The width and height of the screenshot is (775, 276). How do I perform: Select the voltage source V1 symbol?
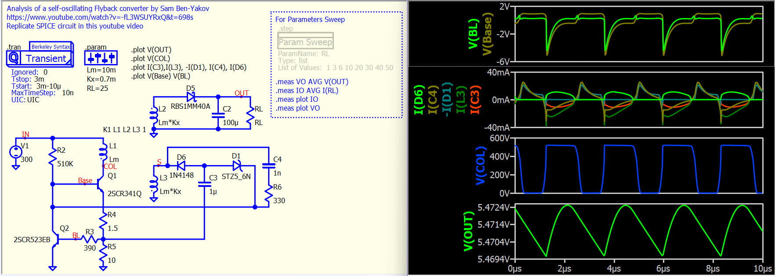(16, 152)
